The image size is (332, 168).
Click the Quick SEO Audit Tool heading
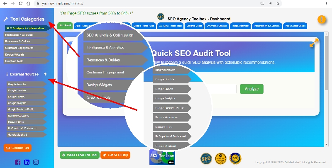[191, 54]
